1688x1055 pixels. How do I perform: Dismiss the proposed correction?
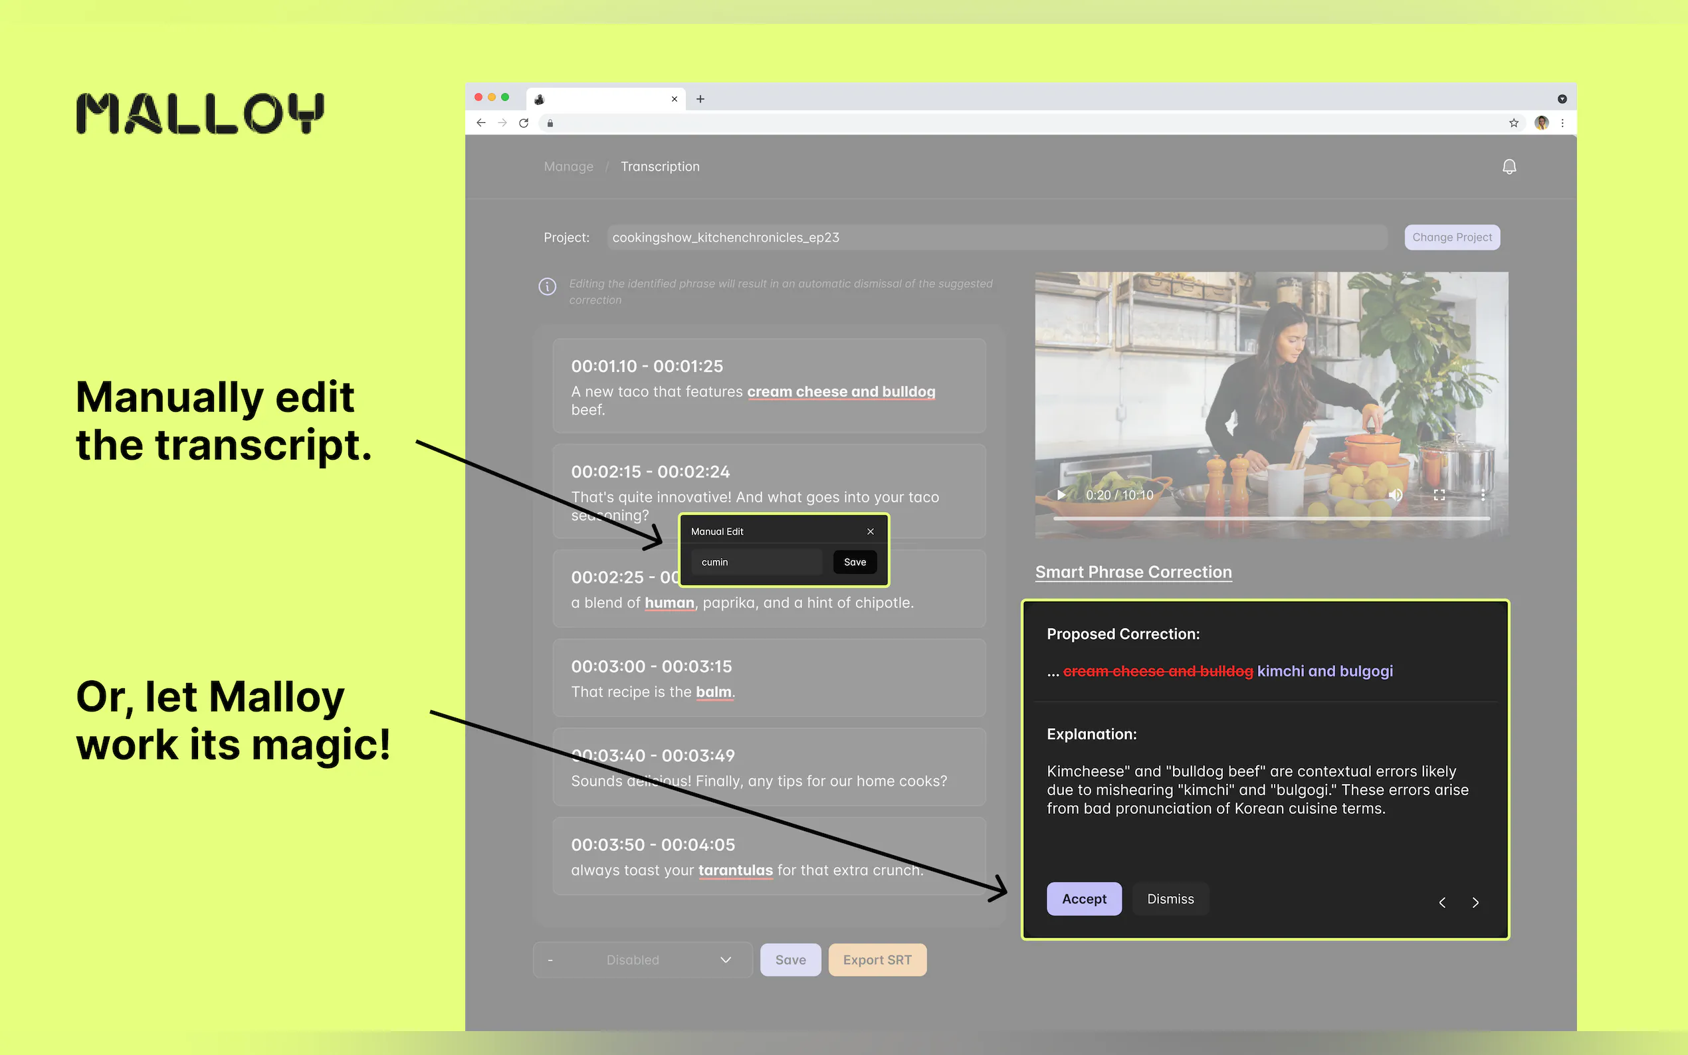pos(1170,899)
